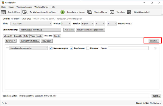Click the Löschen button

click(154, 41)
